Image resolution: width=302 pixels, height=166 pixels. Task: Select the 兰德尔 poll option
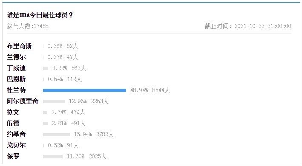16,57
